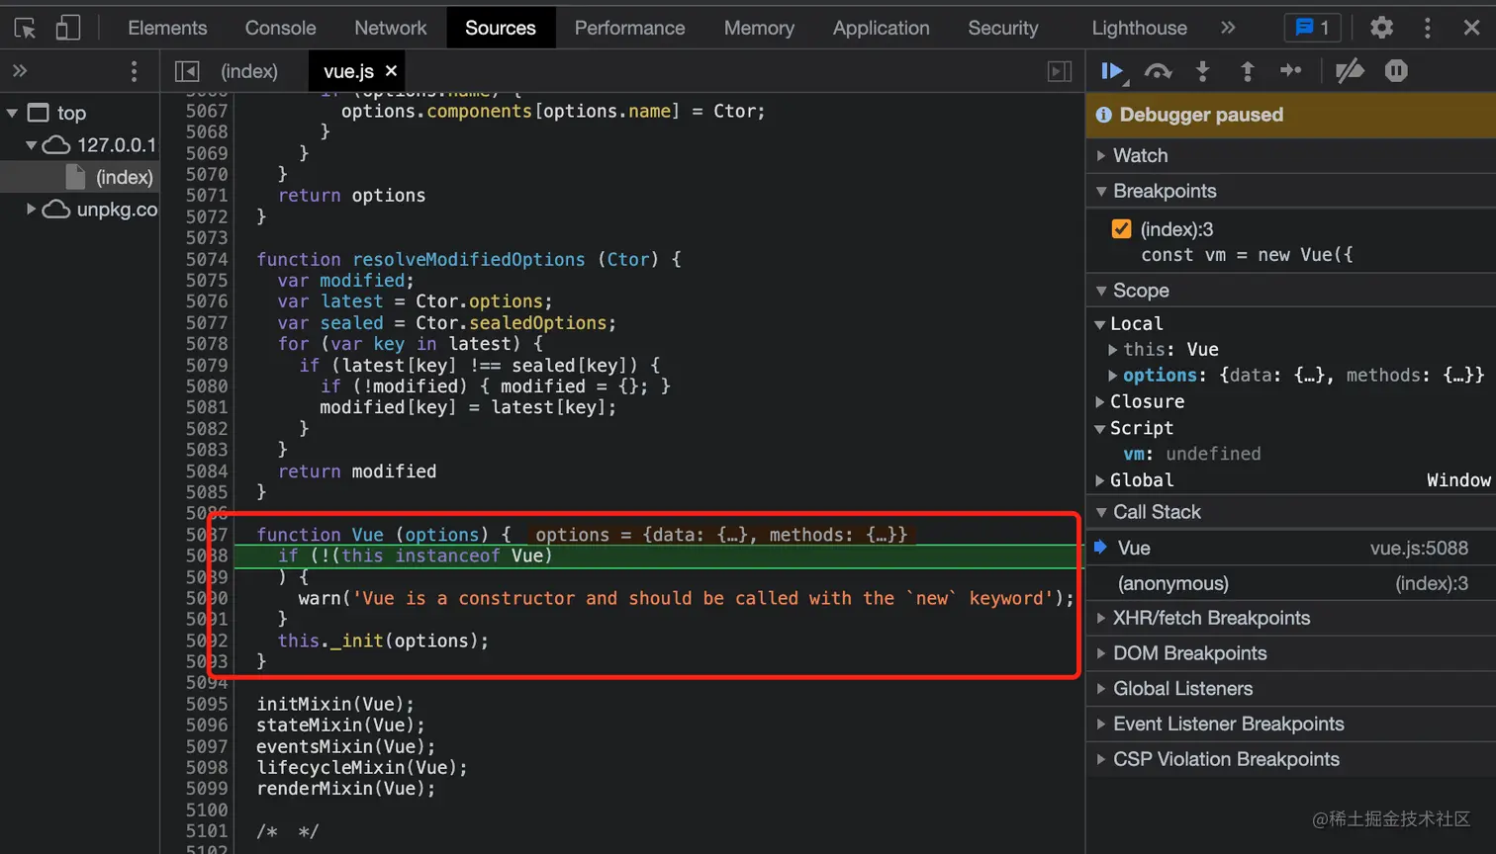The width and height of the screenshot is (1496, 854).
Task: Select the 'initMixin(Vue);' code line
Action: coord(335,704)
